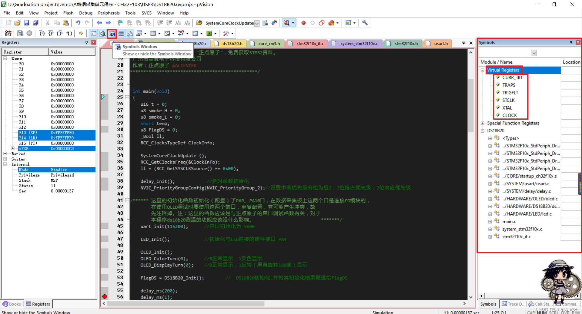Select the R13 (SP) register row

coord(28,133)
